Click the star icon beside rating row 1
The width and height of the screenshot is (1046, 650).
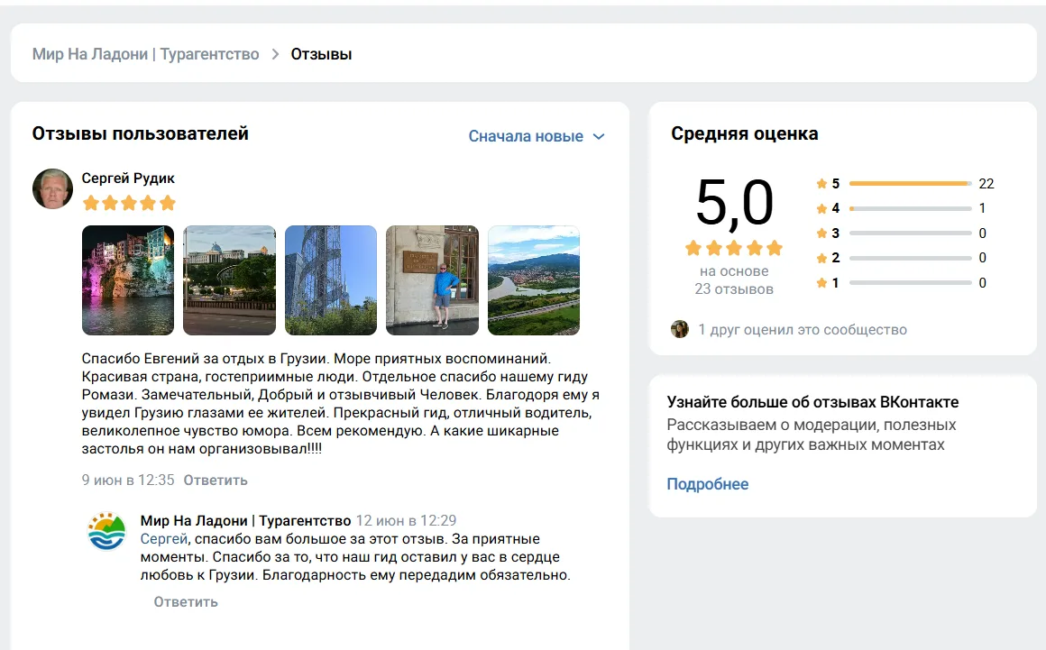pyautogui.click(x=821, y=283)
